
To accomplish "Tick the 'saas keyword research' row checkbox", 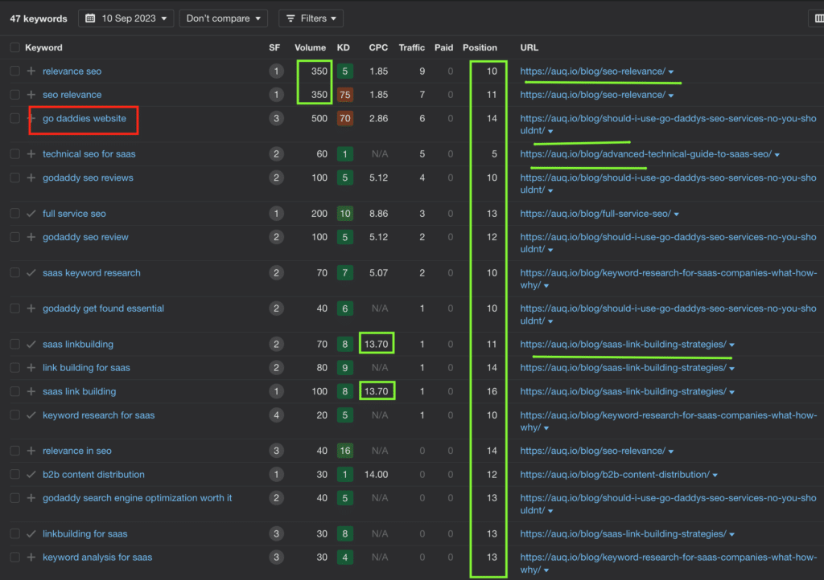I will (14, 272).
